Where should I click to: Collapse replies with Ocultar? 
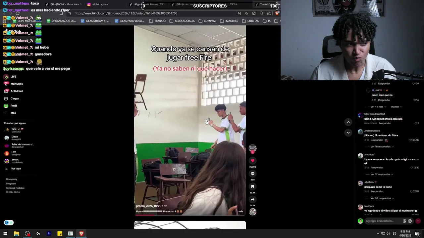pyautogui.click(x=396, y=107)
